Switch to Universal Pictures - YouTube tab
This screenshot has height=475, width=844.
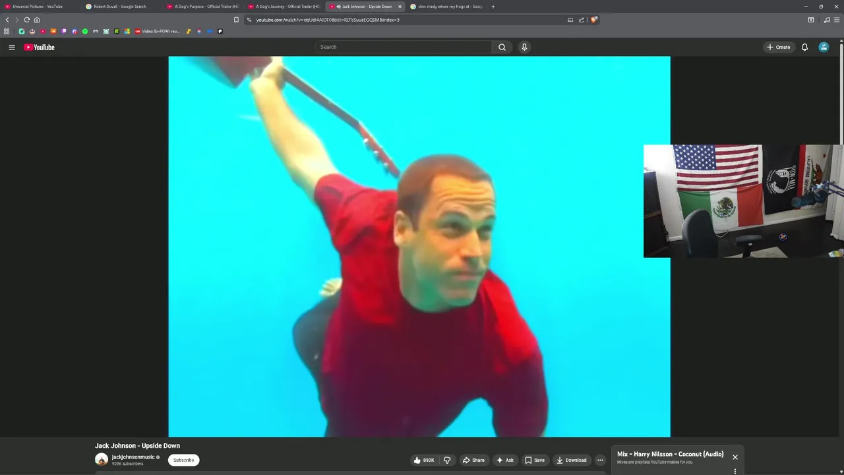pyautogui.click(x=40, y=7)
